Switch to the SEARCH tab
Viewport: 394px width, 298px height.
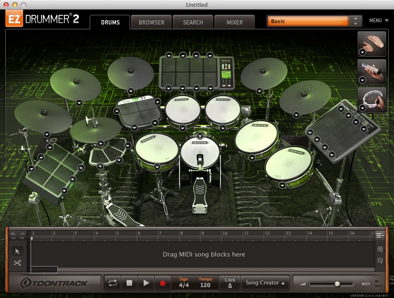[x=193, y=22]
